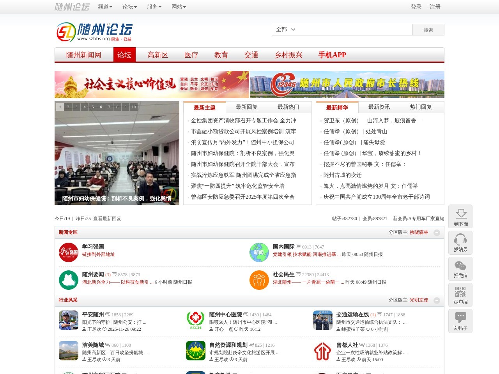This screenshot has width=499, height=374.
Task: Click the 随州中心医院 hospital forum icon
Action: (x=196, y=319)
